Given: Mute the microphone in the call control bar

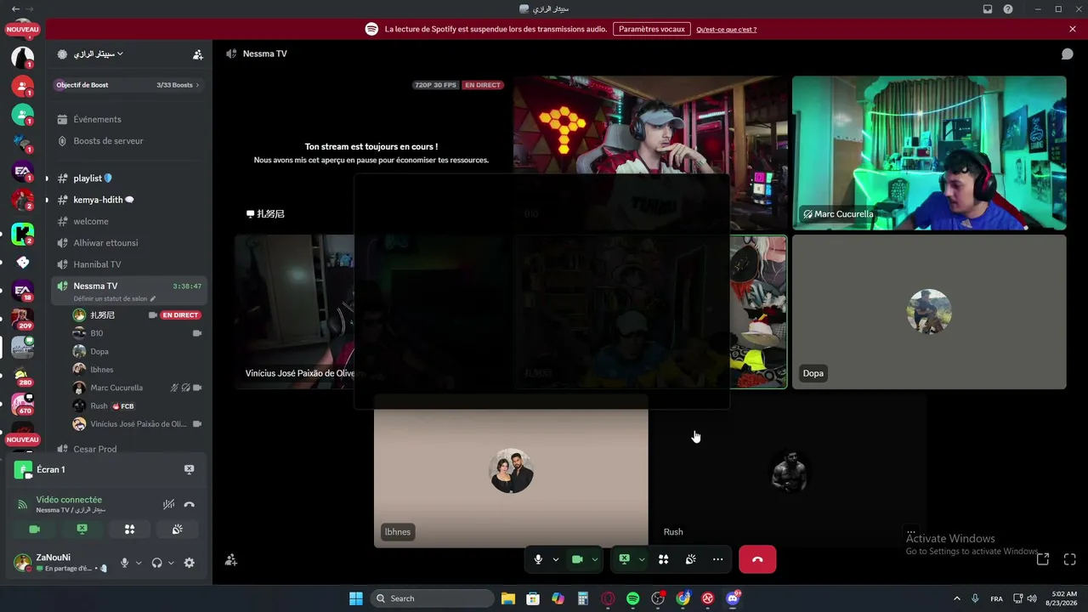Looking at the screenshot, I should 538,559.
